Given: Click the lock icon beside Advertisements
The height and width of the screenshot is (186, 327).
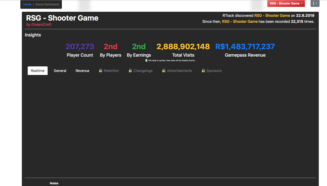Looking at the screenshot, I should pos(164,71).
